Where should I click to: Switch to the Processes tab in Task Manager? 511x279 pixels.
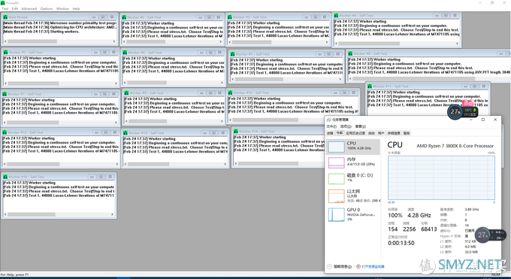point(330,133)
